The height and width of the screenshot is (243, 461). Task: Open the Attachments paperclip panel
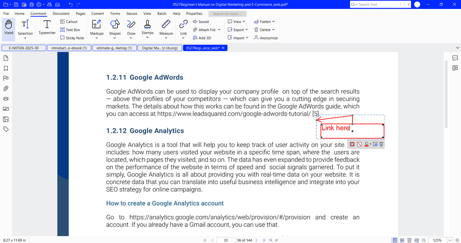[5, 88]
